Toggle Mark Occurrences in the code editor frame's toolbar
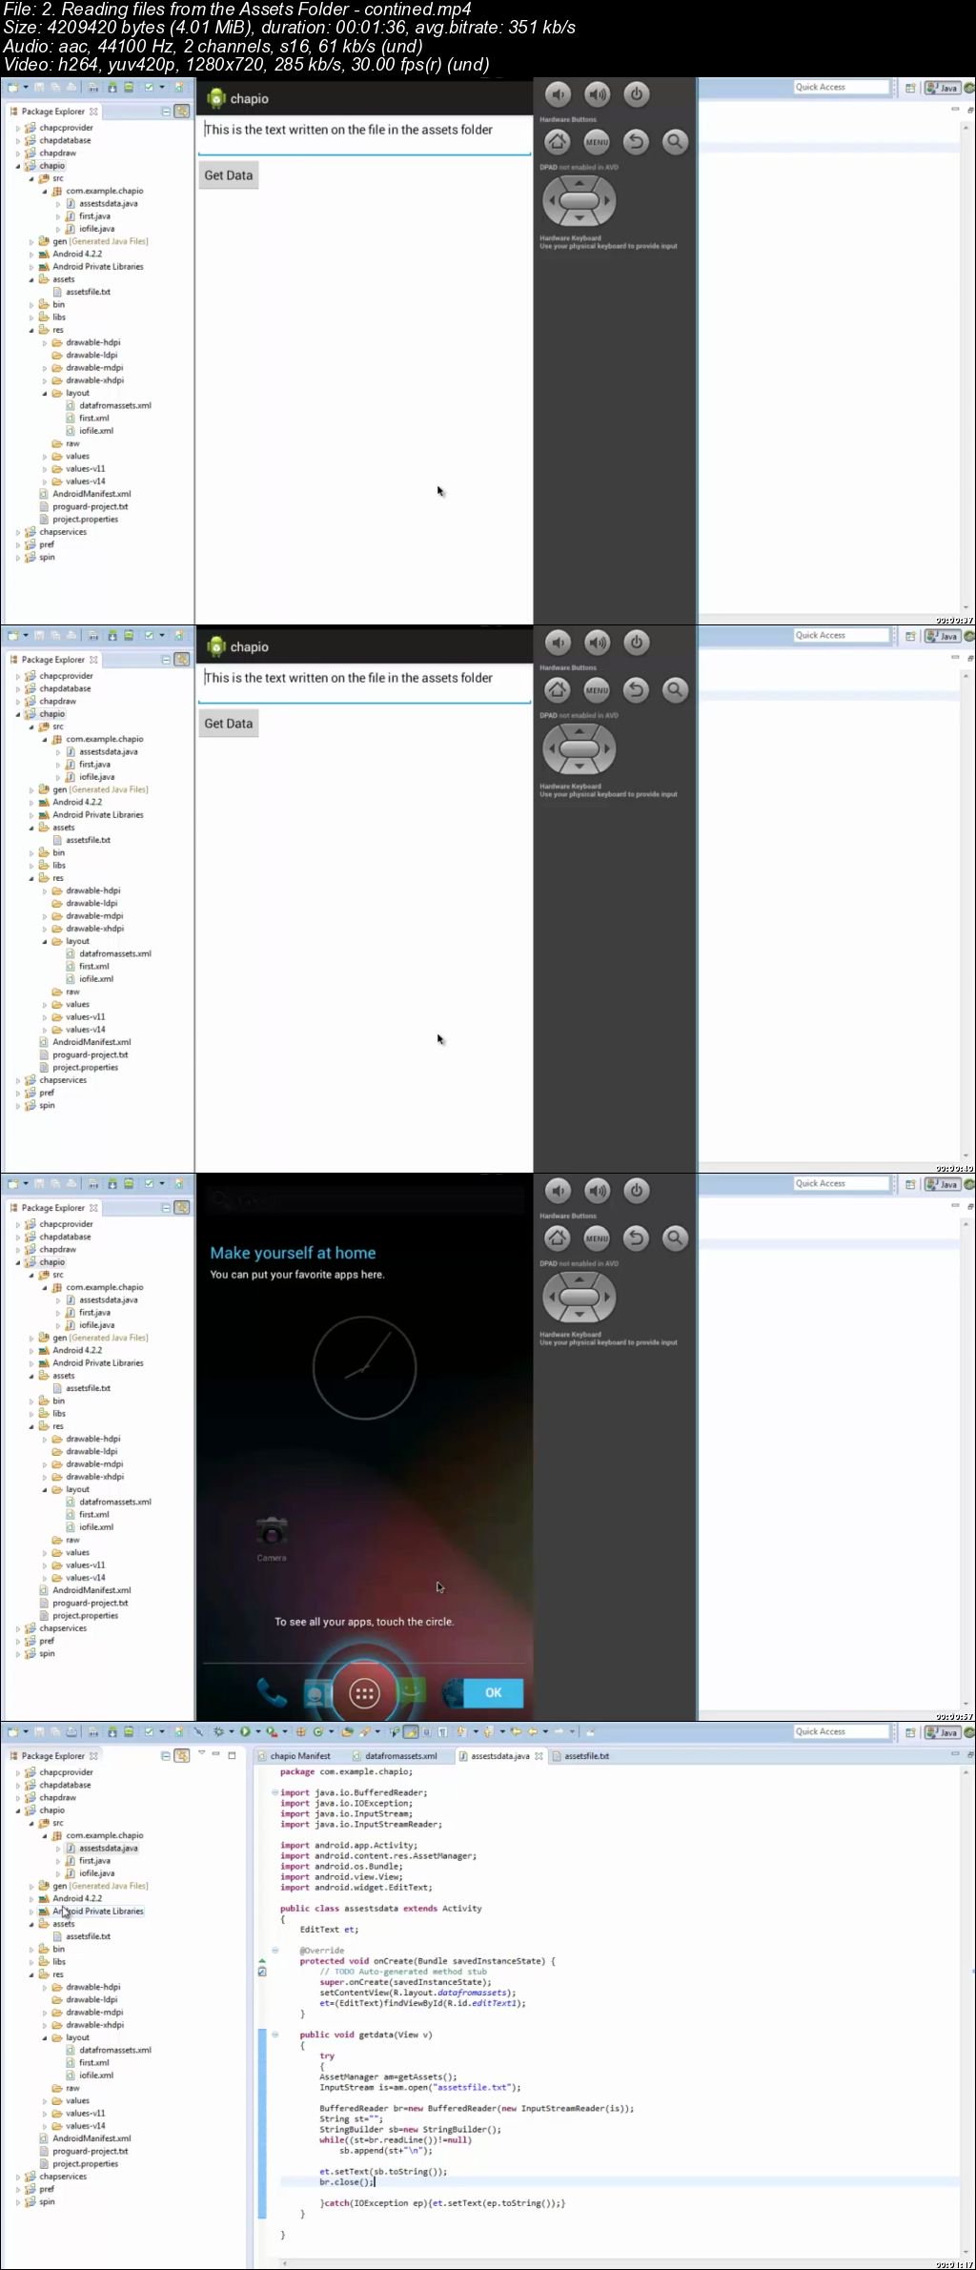This screenshot has height=2270, width=976. coord(411,1731)
